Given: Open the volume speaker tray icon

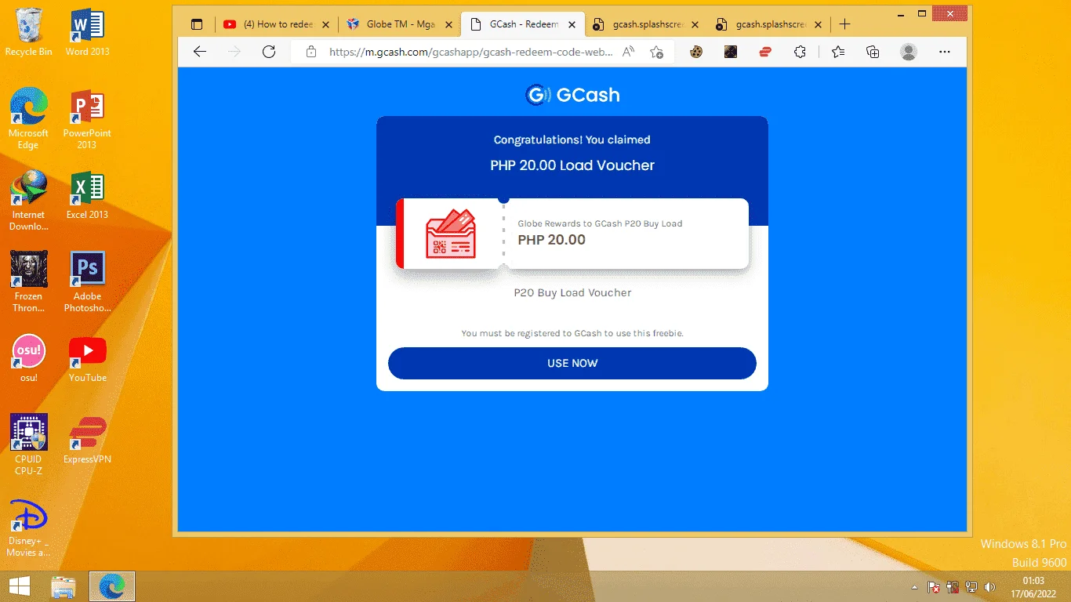Looking at the screenshot, I should coord(989,587).
